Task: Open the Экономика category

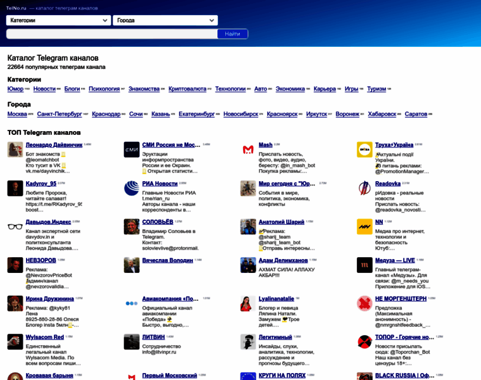Action: point(290,89)
